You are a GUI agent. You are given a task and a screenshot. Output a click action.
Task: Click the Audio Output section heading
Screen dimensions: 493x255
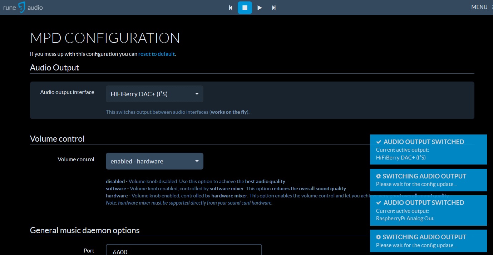point(54,68)
